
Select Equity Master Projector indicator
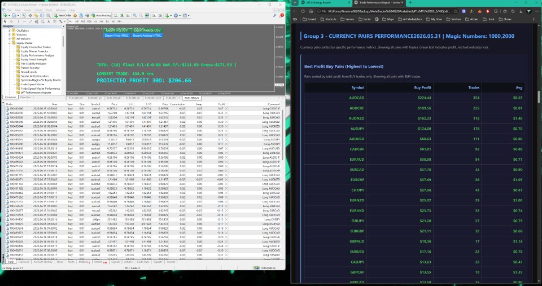pyautogui.click(x=34, y=51)
